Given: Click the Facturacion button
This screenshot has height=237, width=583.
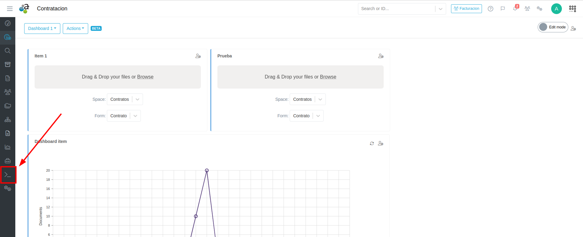Looking at the screenshot, I should 466,9.
